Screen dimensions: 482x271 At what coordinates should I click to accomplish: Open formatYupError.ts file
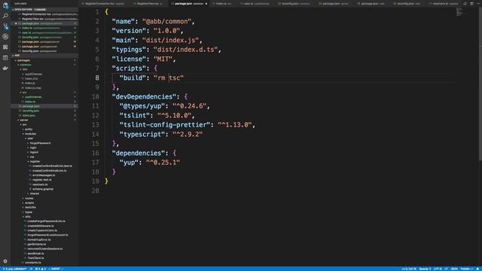point(39,239)
